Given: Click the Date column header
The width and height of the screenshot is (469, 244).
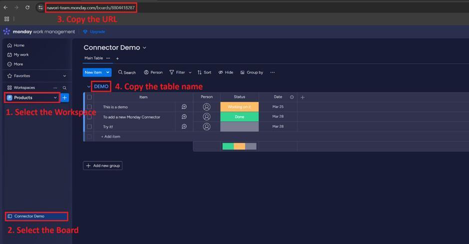Looking at the screenshot, I should (278, 97).
